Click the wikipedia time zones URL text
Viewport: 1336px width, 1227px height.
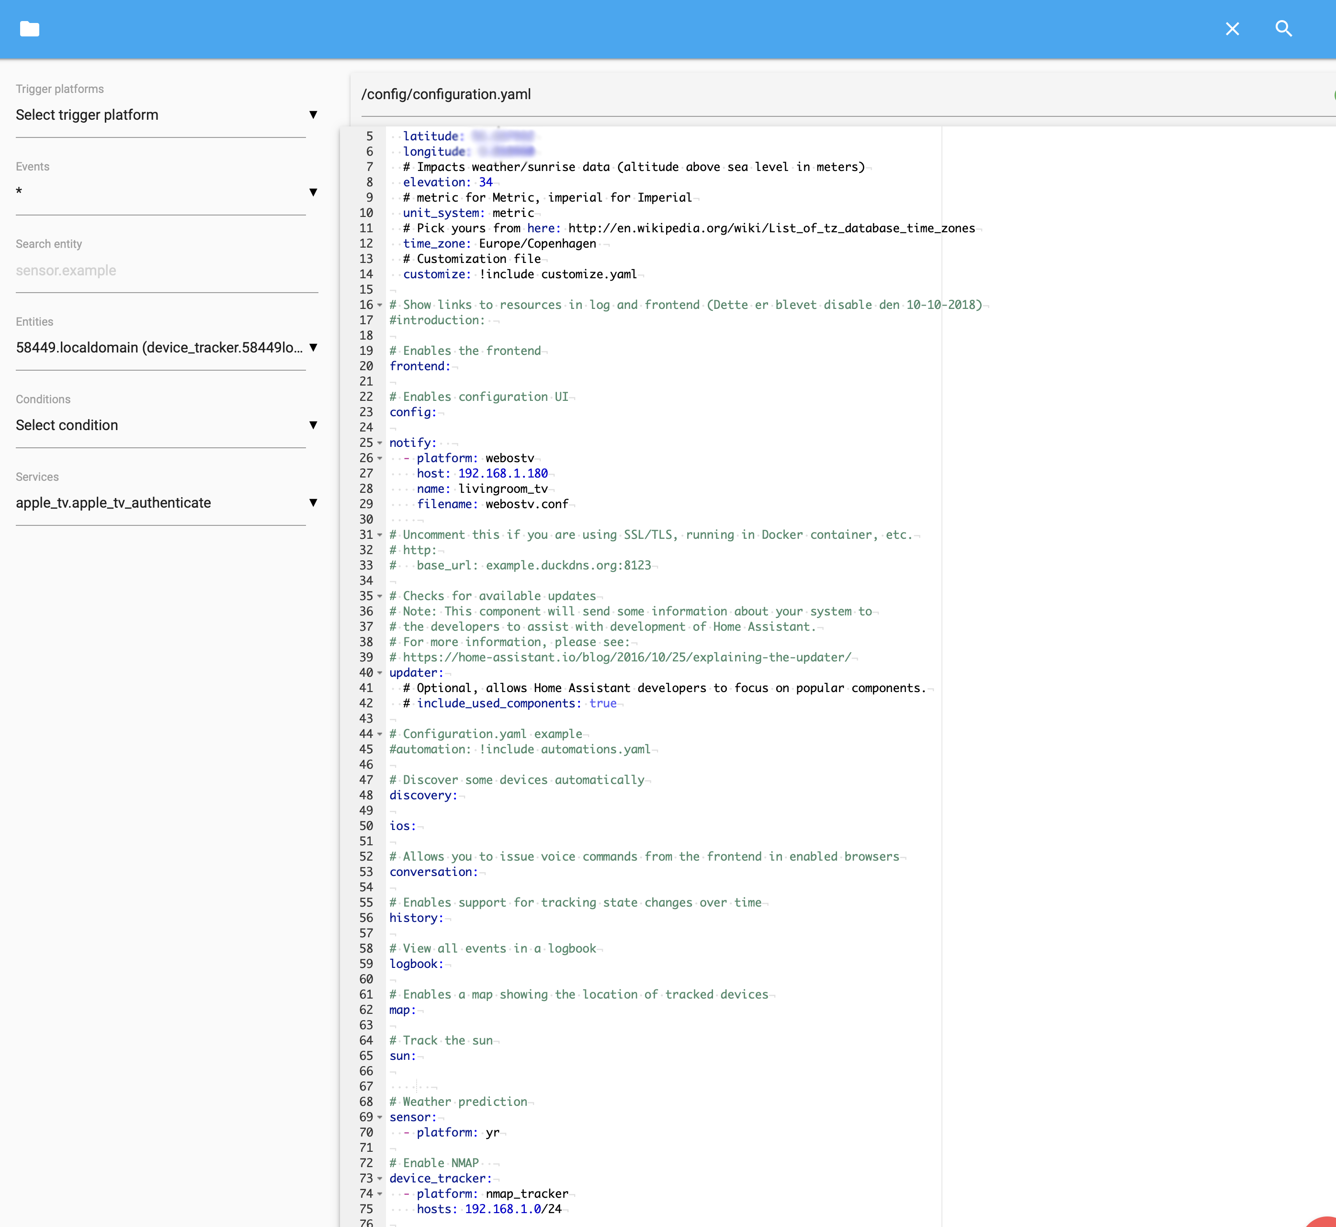[771, 228]
